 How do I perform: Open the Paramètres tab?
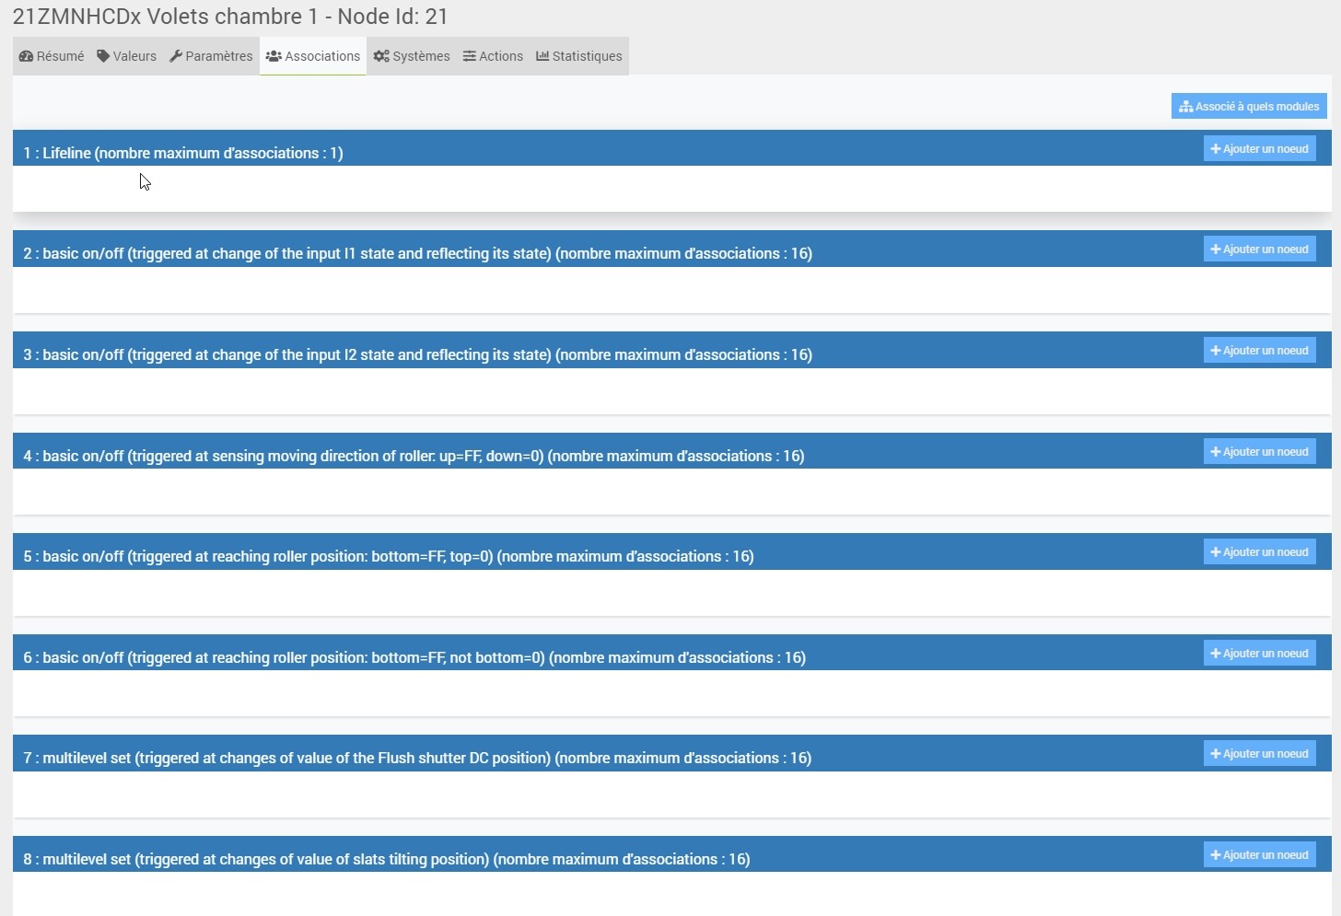tap(211, 56)
